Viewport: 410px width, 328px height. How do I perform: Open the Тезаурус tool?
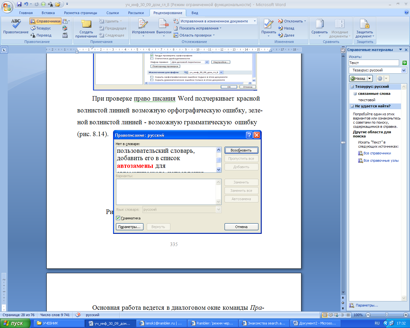[x=41, y=28]
